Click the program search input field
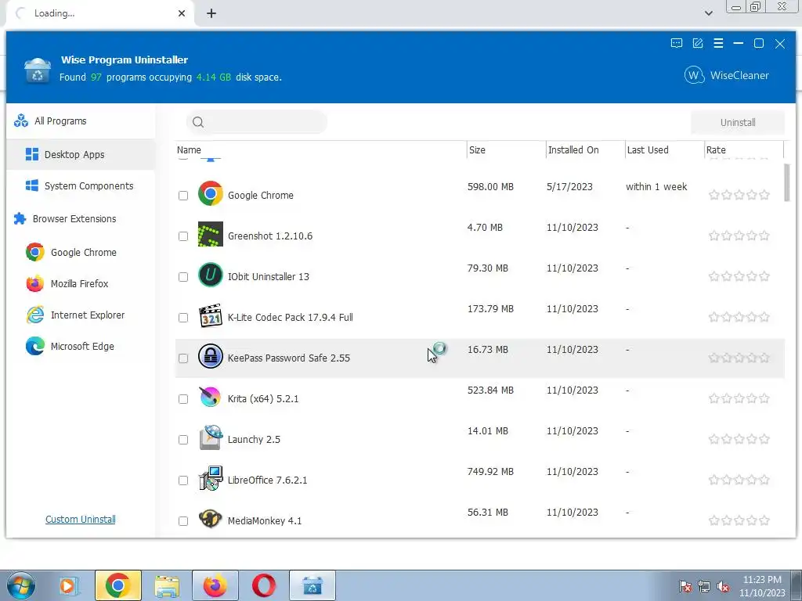Screen dimensions: 802x601 point(257,122)
